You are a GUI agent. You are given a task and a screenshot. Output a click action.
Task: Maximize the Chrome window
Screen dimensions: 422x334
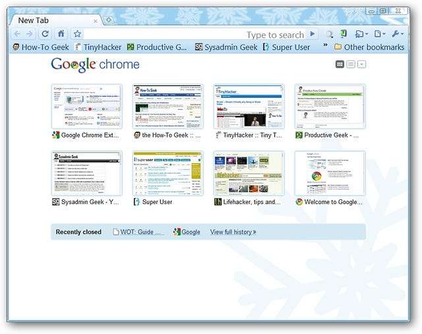tap(383, 11)
